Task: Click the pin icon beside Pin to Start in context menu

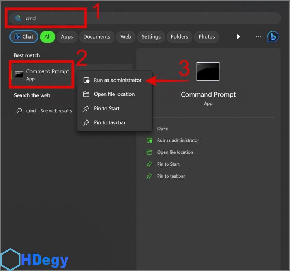Action: [x=86, y=109]
